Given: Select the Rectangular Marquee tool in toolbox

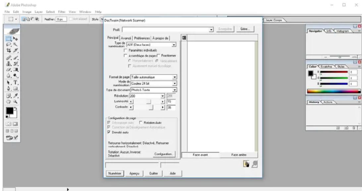Looking at the screenshot, I should point(9,38).
